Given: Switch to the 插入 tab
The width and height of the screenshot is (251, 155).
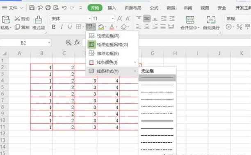Looking at the screenshot, I should (112, 8).
